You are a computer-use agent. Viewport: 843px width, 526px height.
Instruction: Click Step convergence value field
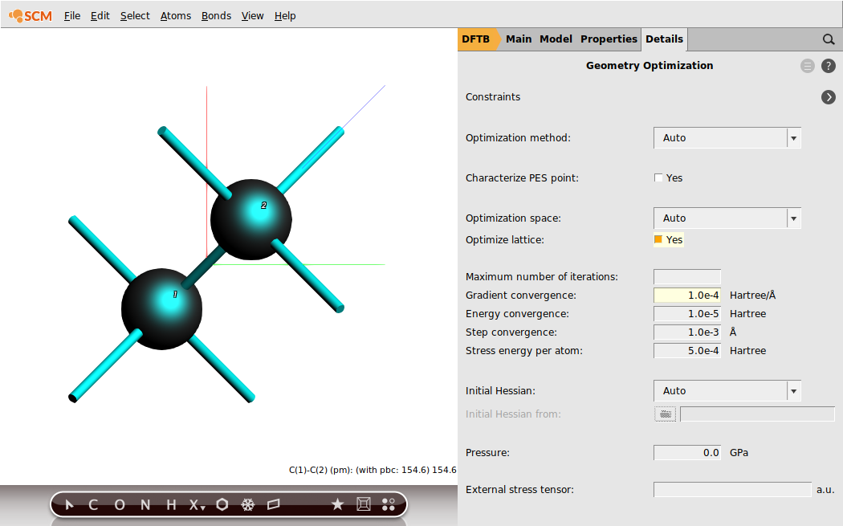687,332
